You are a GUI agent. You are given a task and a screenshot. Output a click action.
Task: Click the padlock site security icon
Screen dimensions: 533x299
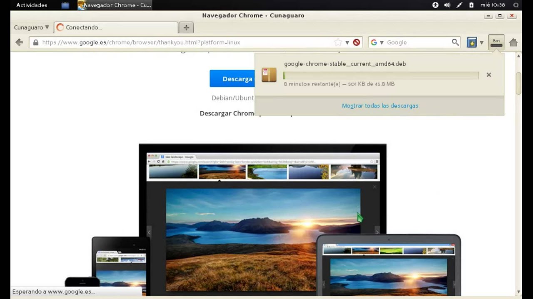click(35, 42)
